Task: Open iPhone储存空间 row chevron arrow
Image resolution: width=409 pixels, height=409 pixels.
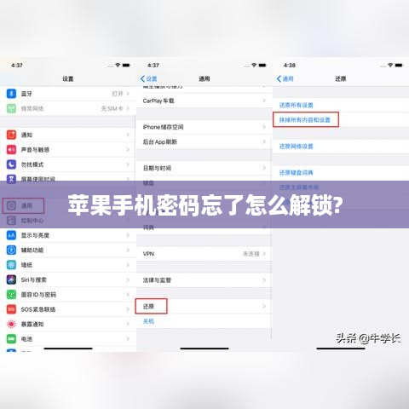Action: pos(264,127)
